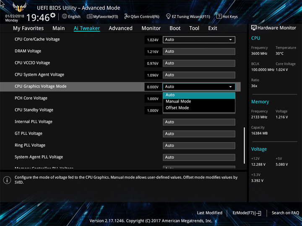302x226 pixels.
Task: Switch to the Tool tab
Action: [x=194, y=28]
